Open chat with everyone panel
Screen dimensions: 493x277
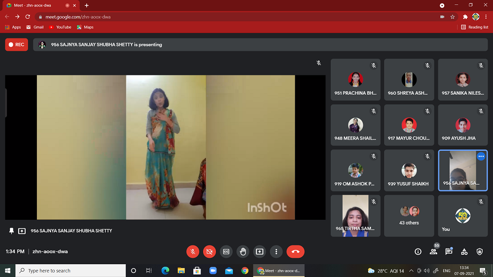pyautogui.click(x=449, y=251)
